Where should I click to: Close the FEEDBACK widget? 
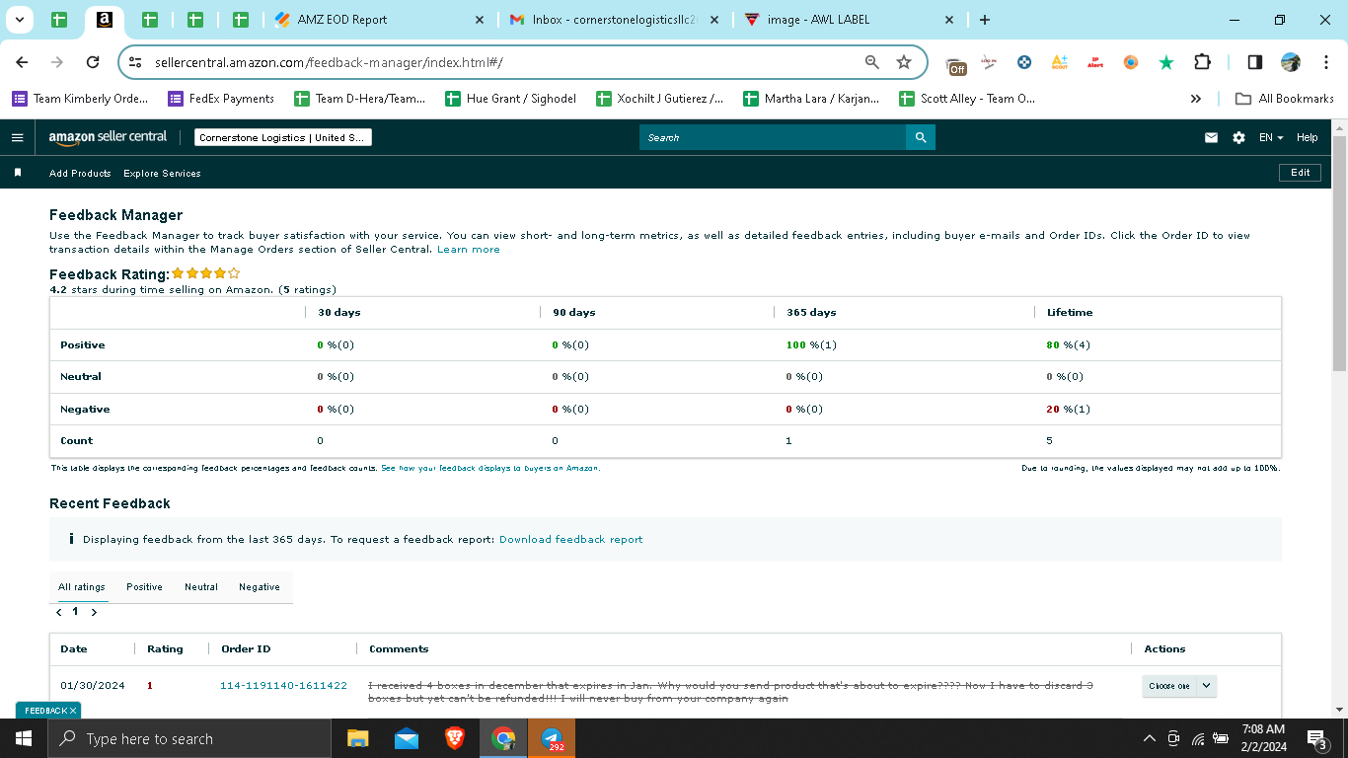coord(73,711)
